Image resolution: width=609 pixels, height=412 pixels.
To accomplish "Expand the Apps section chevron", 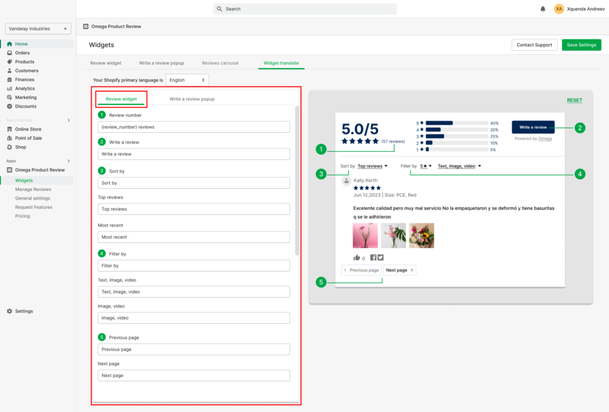I will [69, 161].
